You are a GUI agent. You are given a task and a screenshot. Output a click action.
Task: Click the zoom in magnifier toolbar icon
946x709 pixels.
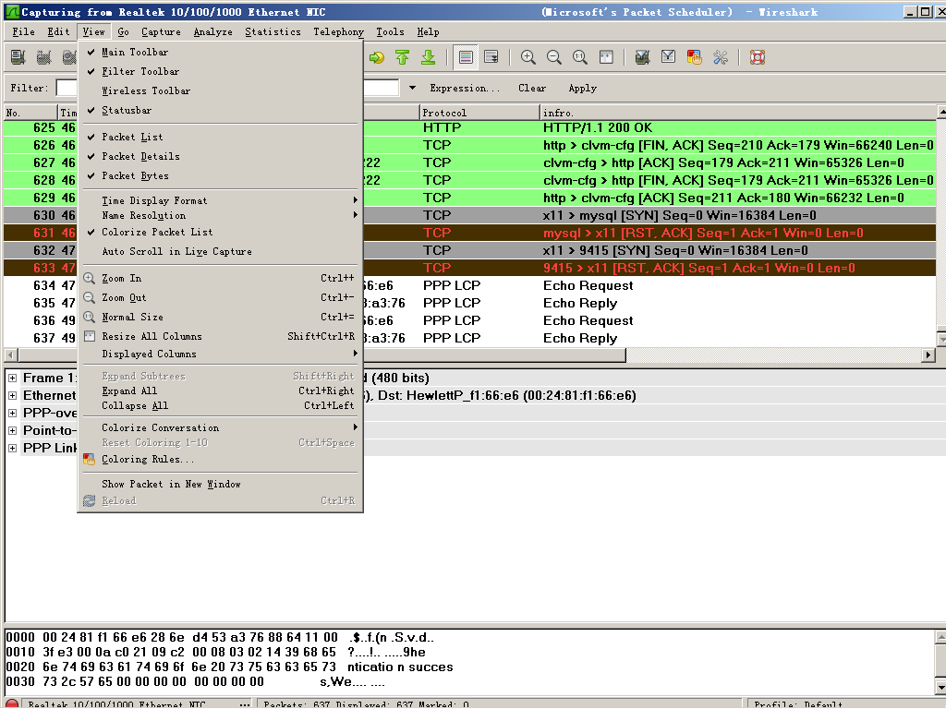(x=528, y=57)
